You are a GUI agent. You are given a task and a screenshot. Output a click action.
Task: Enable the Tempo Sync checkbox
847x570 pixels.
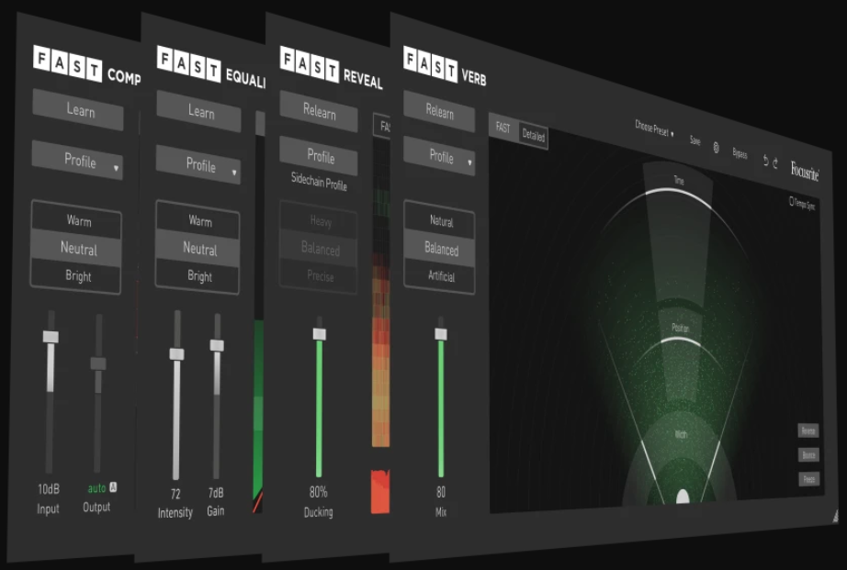point(792,201)
